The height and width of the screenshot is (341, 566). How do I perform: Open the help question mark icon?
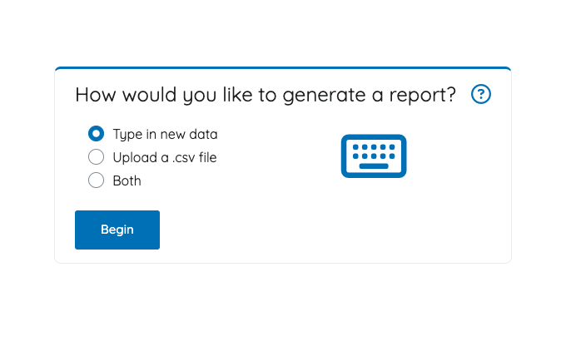coord(480,94)
